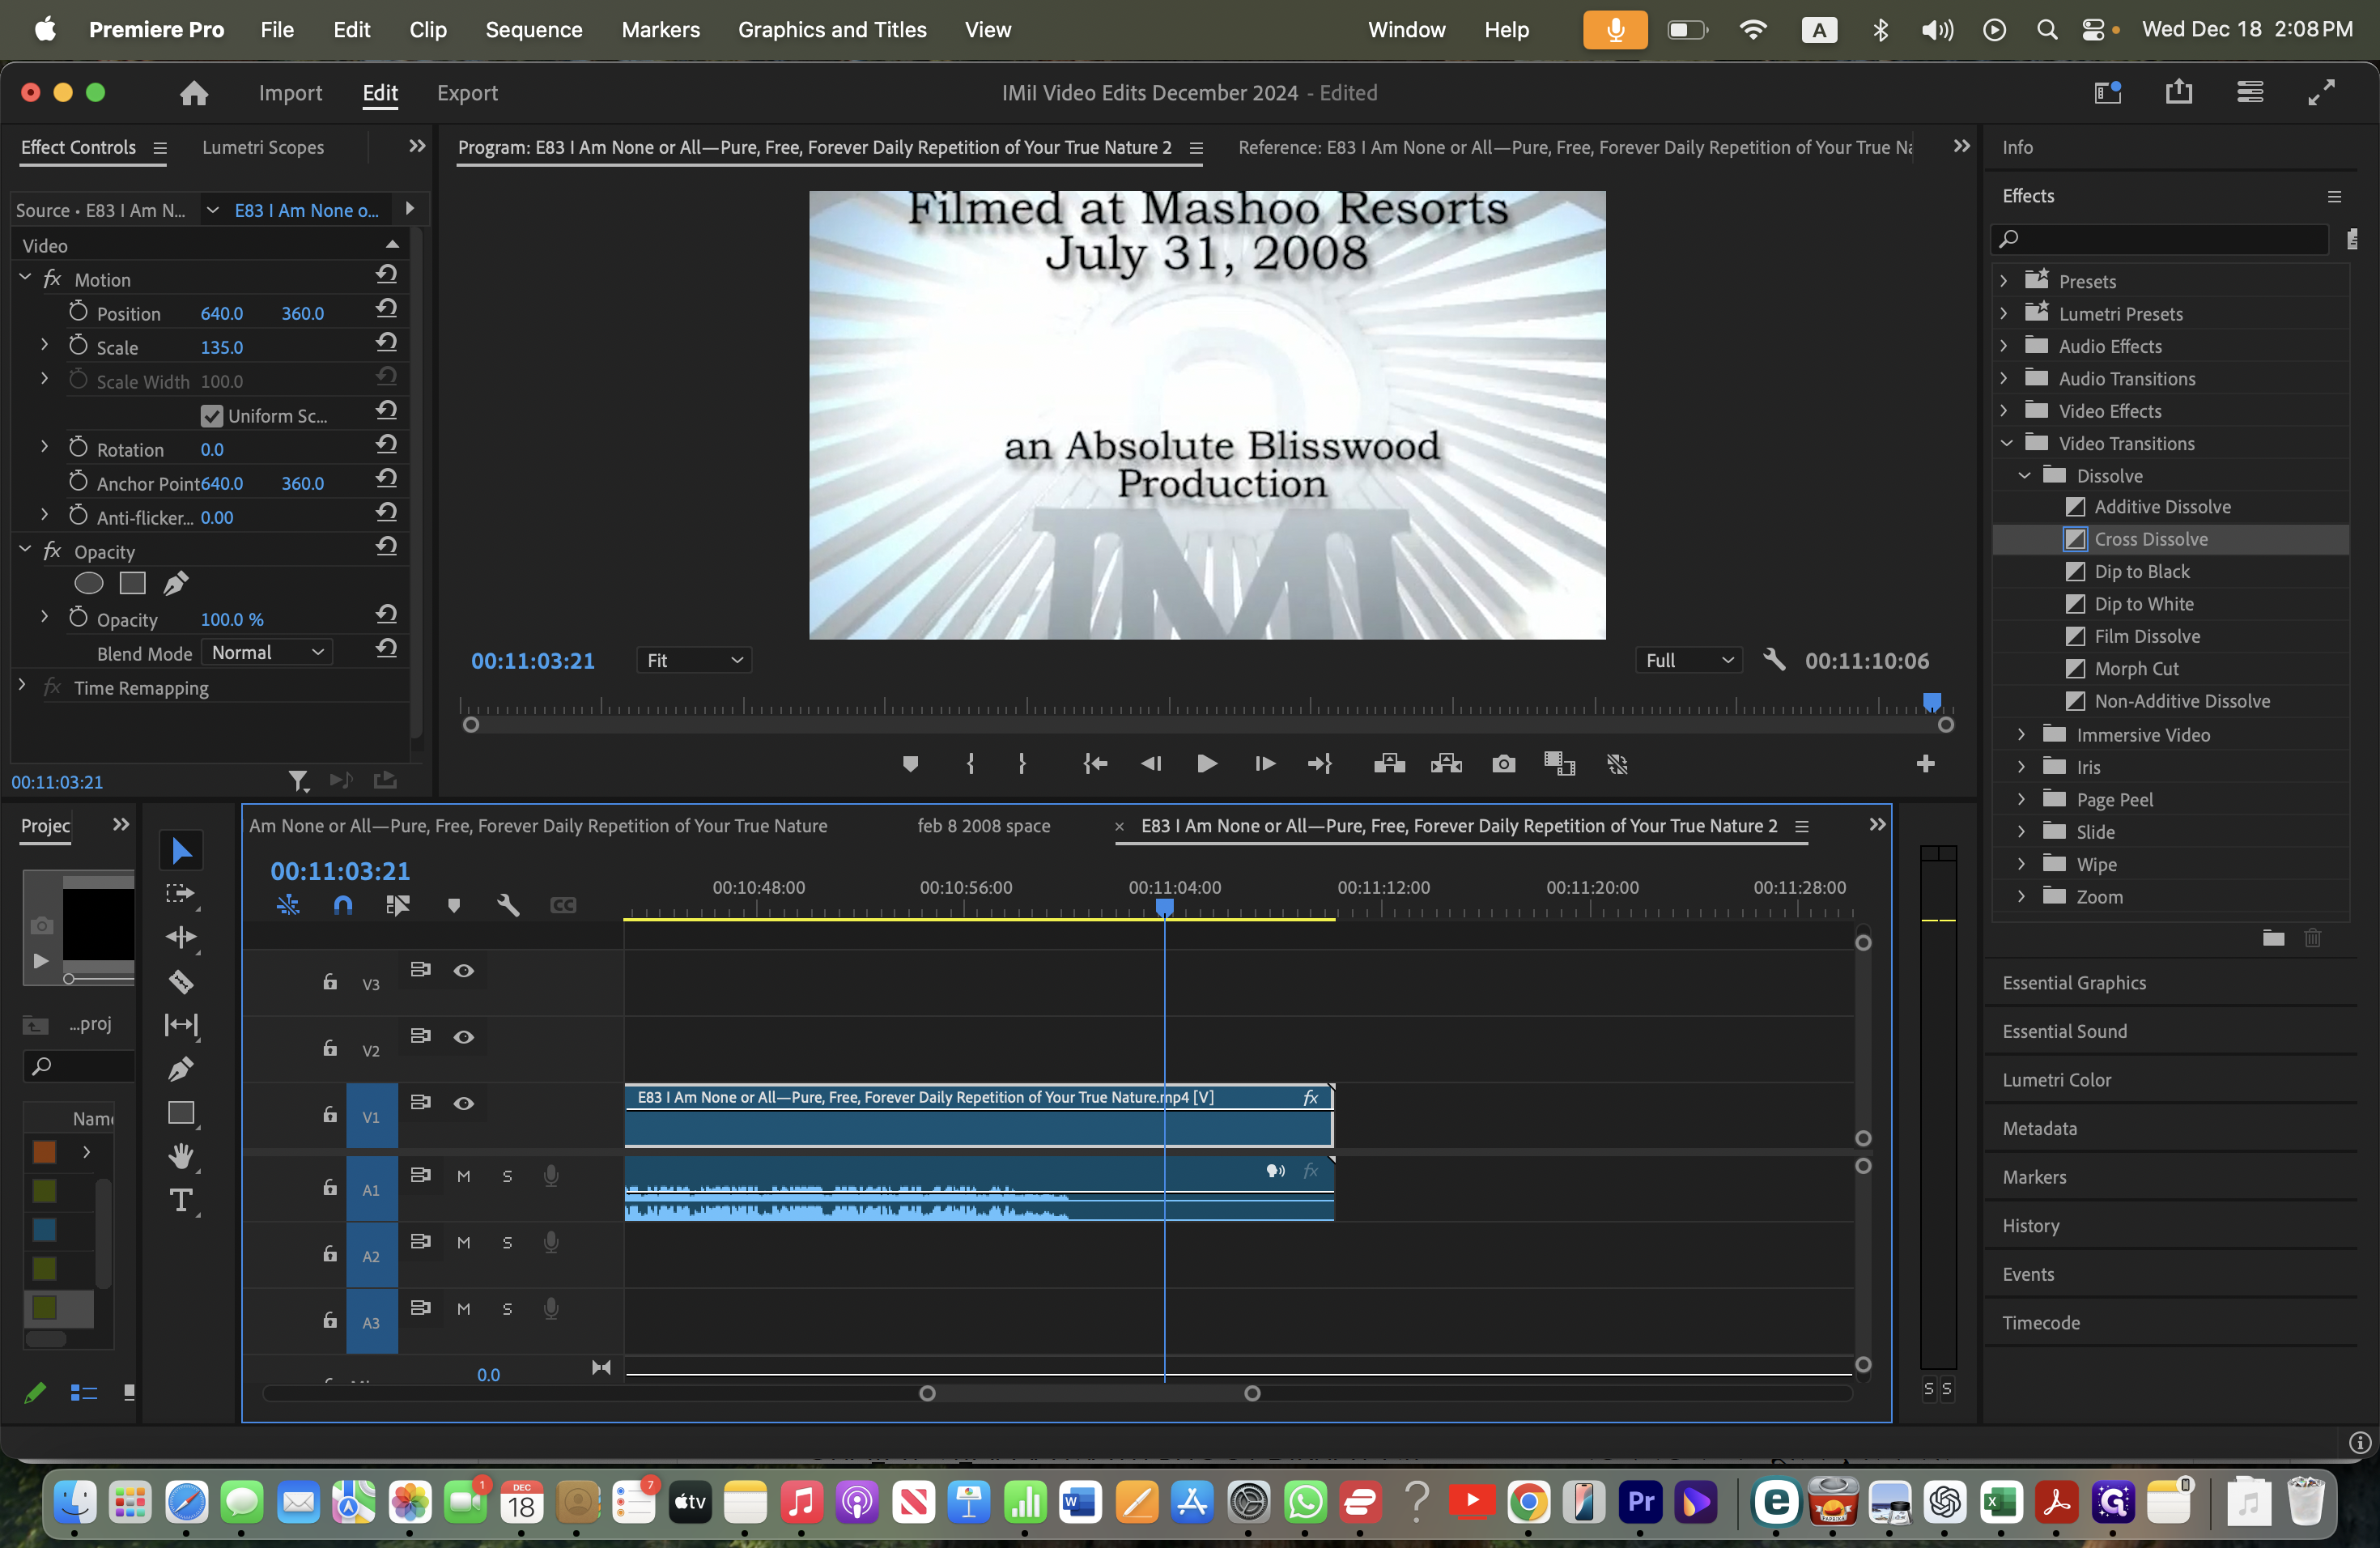2380x1548 pixels.
Task: Select the Ripple Edit tool
Action: (x=181, y=937)
